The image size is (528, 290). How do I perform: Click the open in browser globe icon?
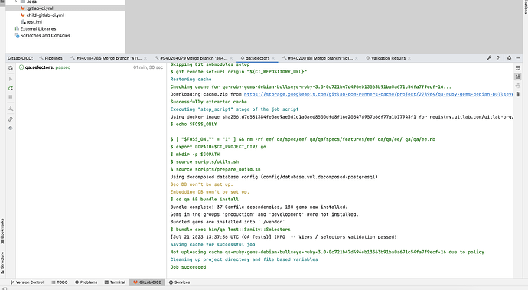pyautogui.click(x=11, y=129)
